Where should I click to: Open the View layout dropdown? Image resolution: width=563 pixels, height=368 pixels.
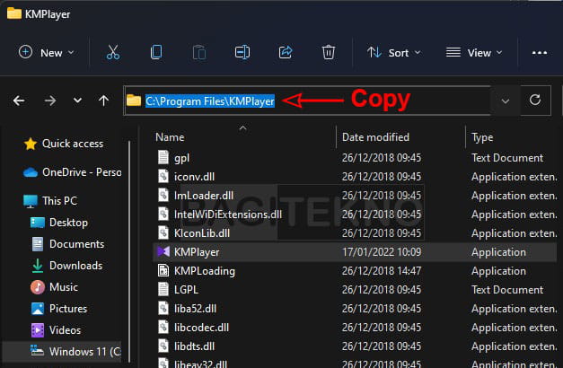click(474, 53)
